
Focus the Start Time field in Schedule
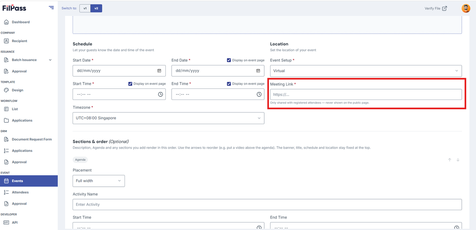tap(119, 94)
